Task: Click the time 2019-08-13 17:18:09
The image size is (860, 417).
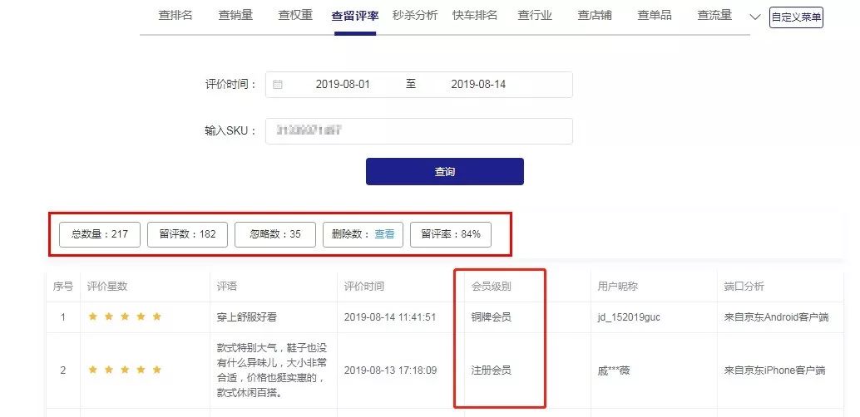Action: (x=391, y=370)
